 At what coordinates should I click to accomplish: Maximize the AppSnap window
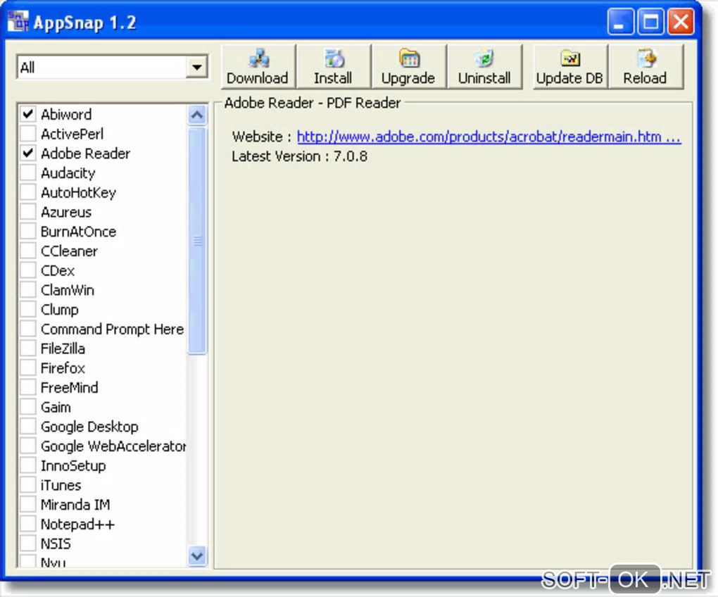[650, 22]
